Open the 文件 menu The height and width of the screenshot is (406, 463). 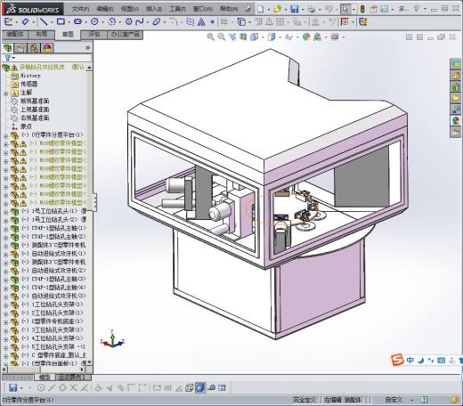click(80, 9)
